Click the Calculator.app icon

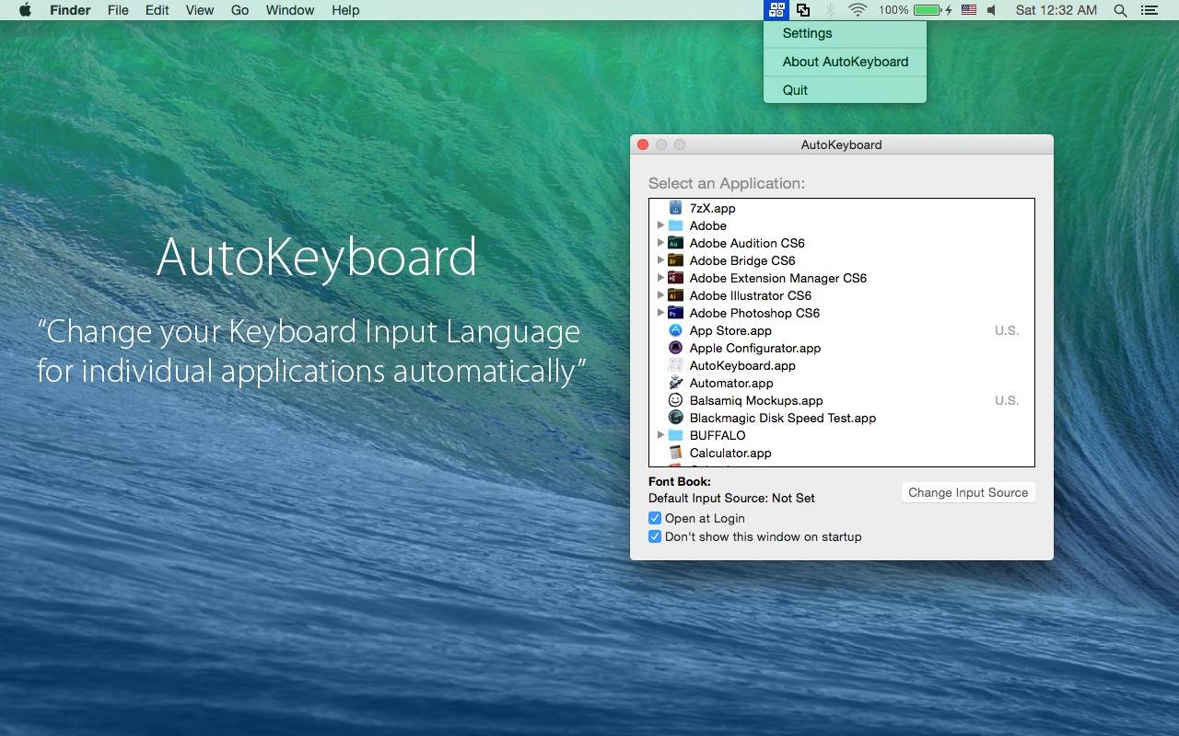click(675, 453)
